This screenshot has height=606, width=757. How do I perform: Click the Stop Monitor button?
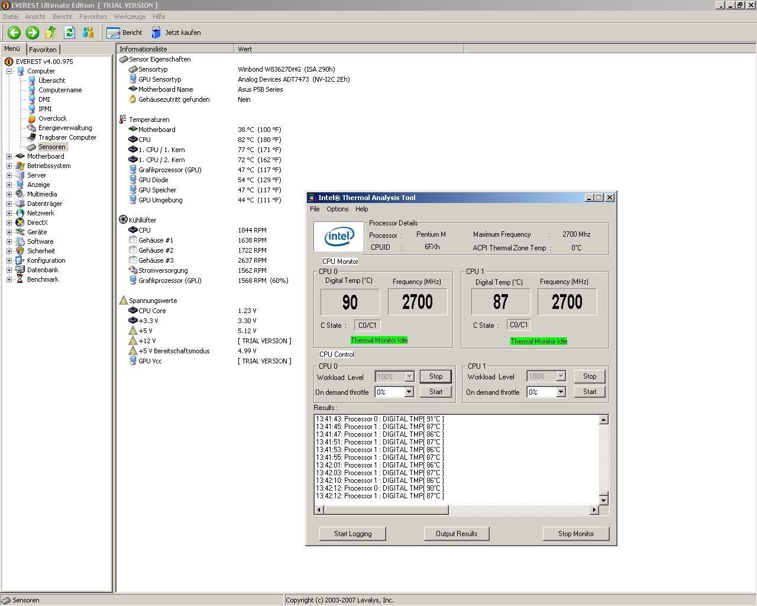[x=576, y=534]
